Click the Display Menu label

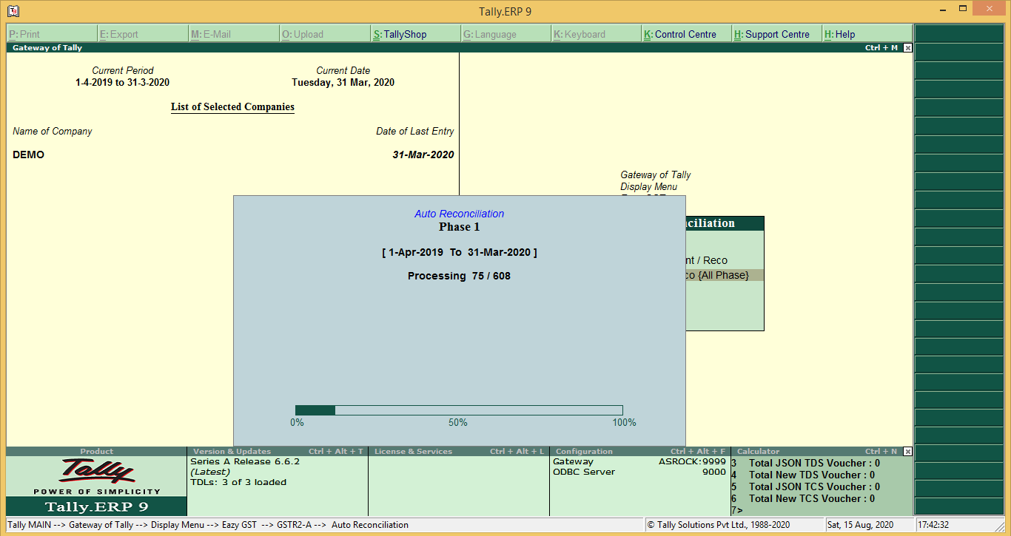pos(648,187)
